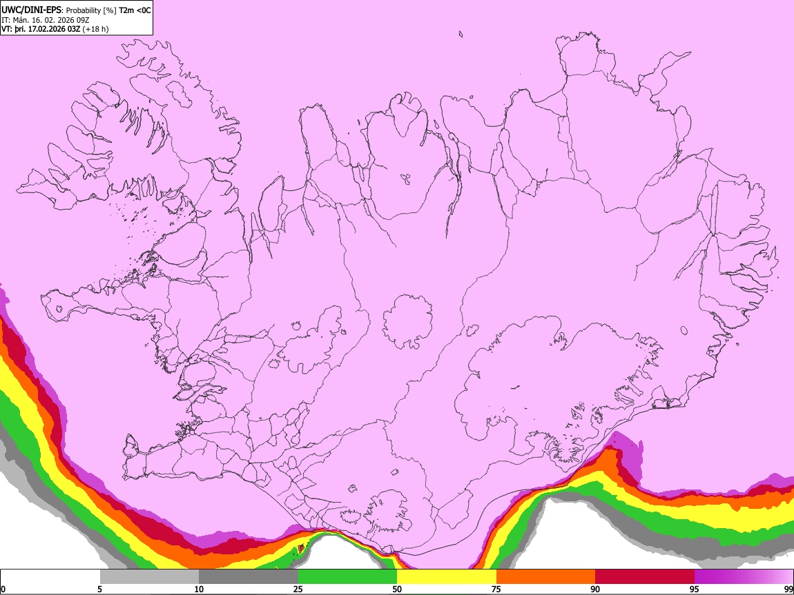Click the orange 75-90 legend swatch
This screenshot has width=794, height=595.
pos(545,576)
